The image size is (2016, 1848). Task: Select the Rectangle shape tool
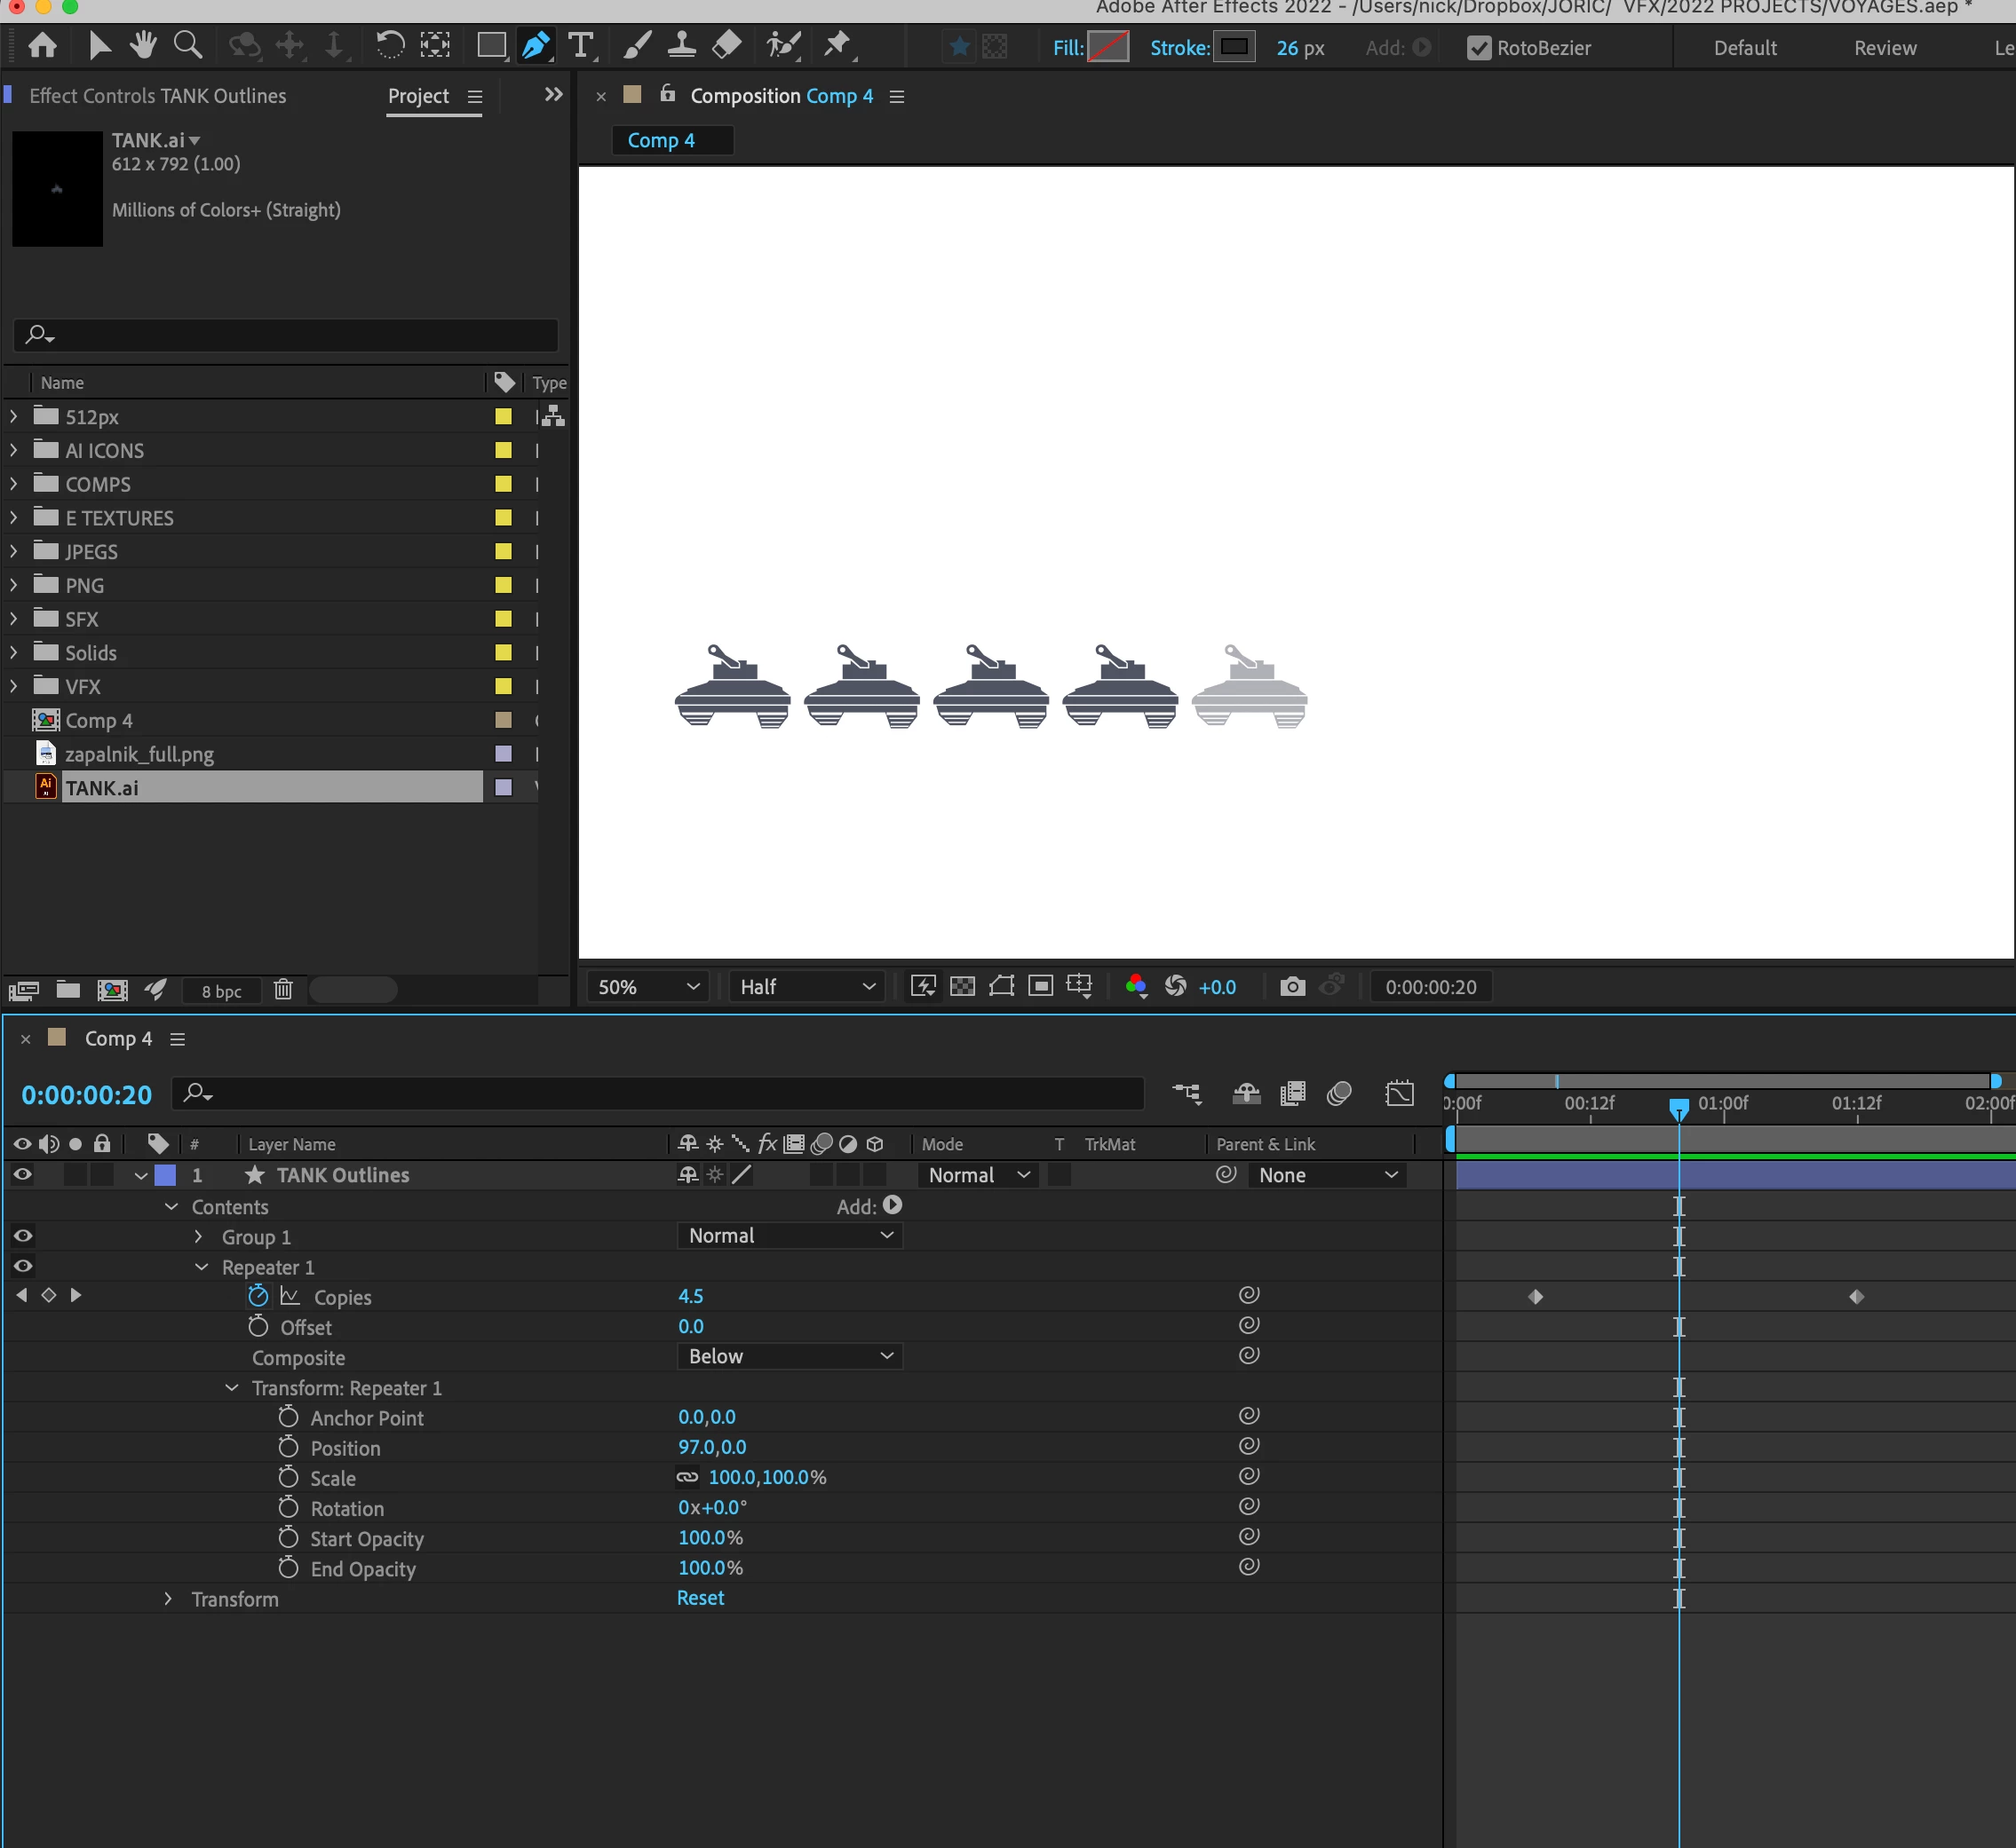point(491,45)
